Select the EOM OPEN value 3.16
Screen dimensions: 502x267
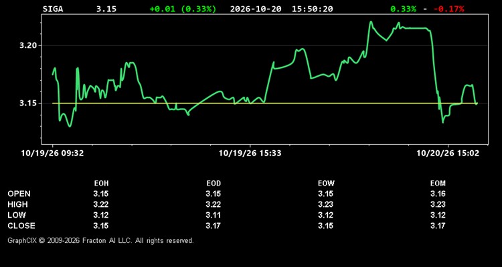pos(438,194)
